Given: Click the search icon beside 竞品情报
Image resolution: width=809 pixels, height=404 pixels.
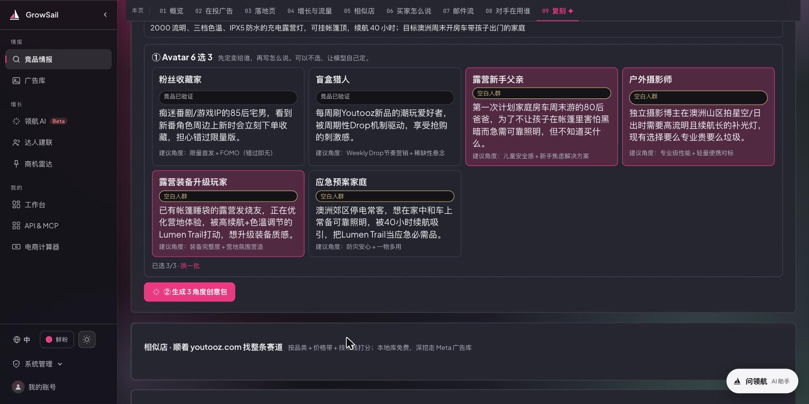Looking at the screenshot, I should tap(17, 59).
